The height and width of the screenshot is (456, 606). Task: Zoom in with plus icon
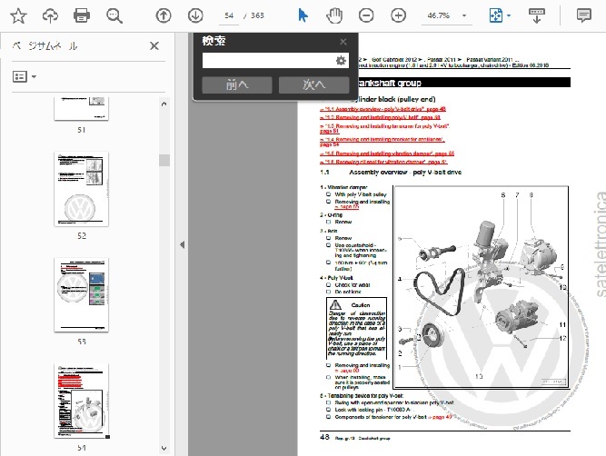click(398, 15)
